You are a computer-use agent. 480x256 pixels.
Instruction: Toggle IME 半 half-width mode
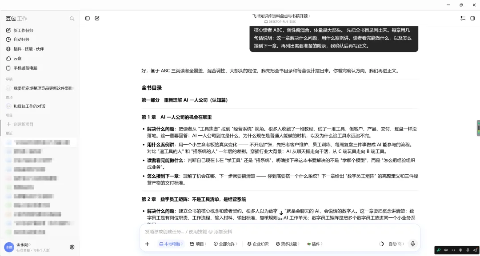click(x=461, y=250)
